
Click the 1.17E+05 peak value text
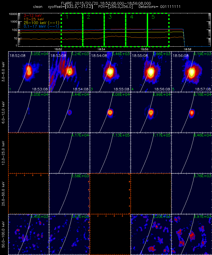pos(161,135)
